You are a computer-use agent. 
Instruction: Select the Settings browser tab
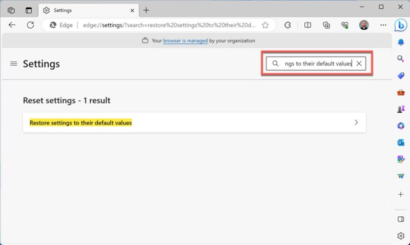point(89,10)
